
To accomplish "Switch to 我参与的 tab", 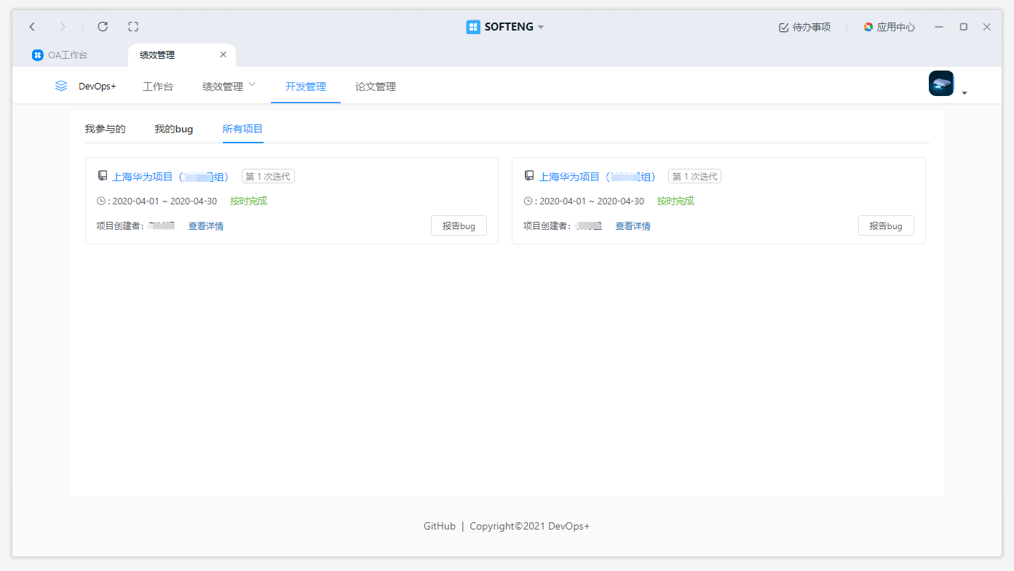I will point(105,129).
